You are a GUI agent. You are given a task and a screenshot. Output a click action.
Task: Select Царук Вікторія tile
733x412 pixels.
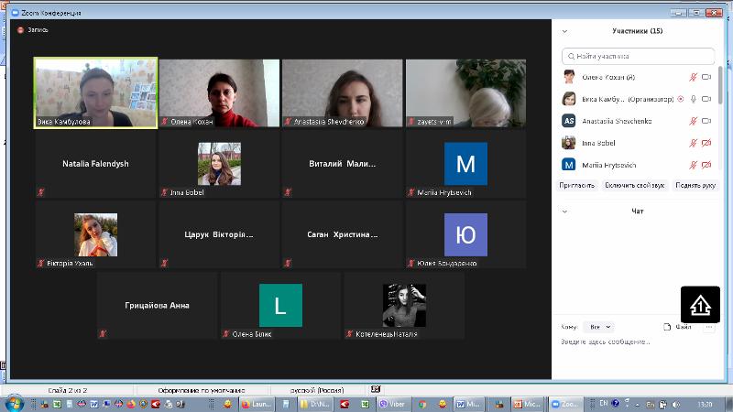pyautogui.click(x=219, y=234)
